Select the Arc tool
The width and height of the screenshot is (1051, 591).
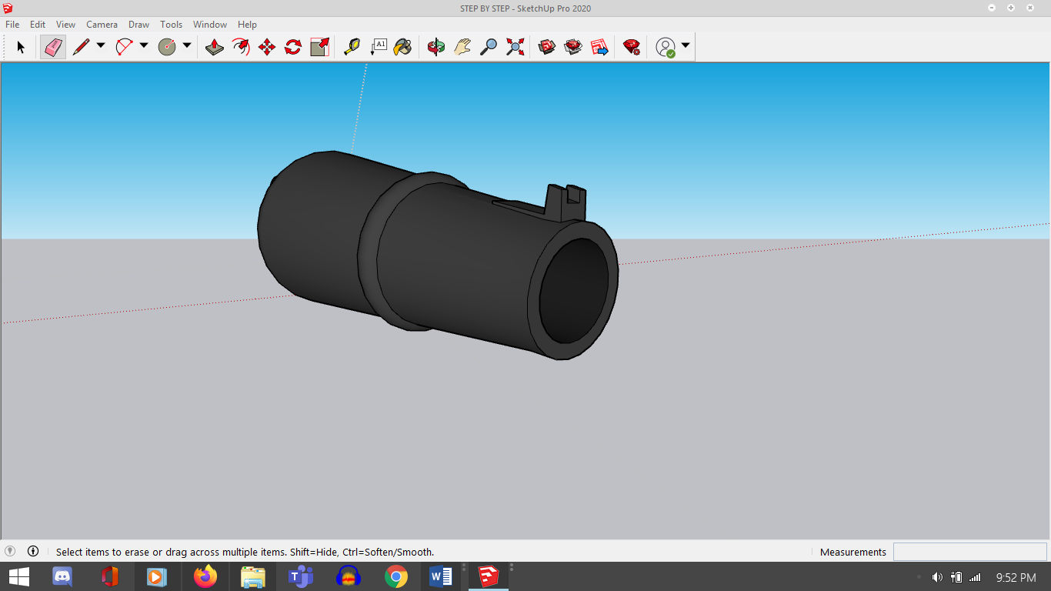pos(124,47)
